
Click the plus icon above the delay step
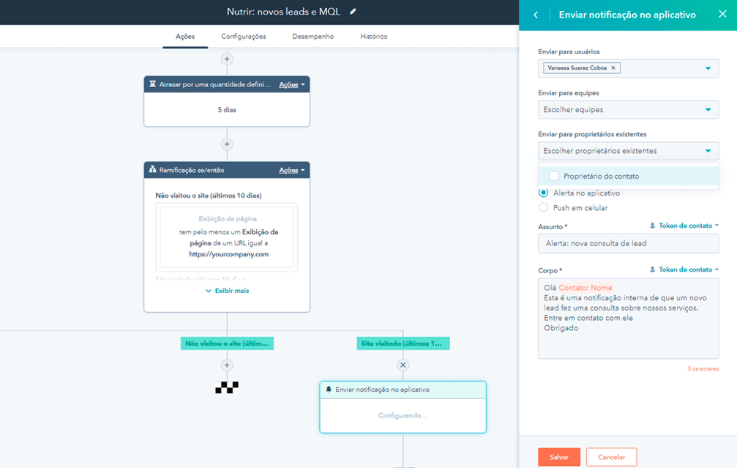pos(227,59)
